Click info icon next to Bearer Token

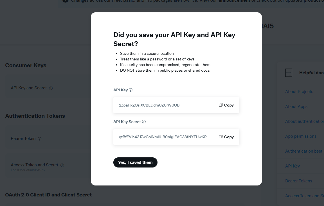[x=40, y=139]
